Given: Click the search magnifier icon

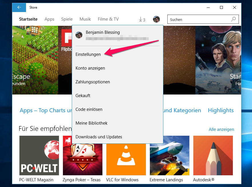Looking at the screenshot, I should tap(233, 19).
